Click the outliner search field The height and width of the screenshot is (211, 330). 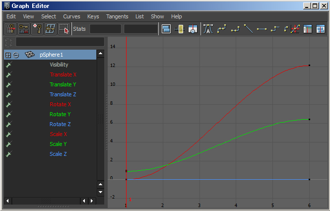[x=60, y=42]
